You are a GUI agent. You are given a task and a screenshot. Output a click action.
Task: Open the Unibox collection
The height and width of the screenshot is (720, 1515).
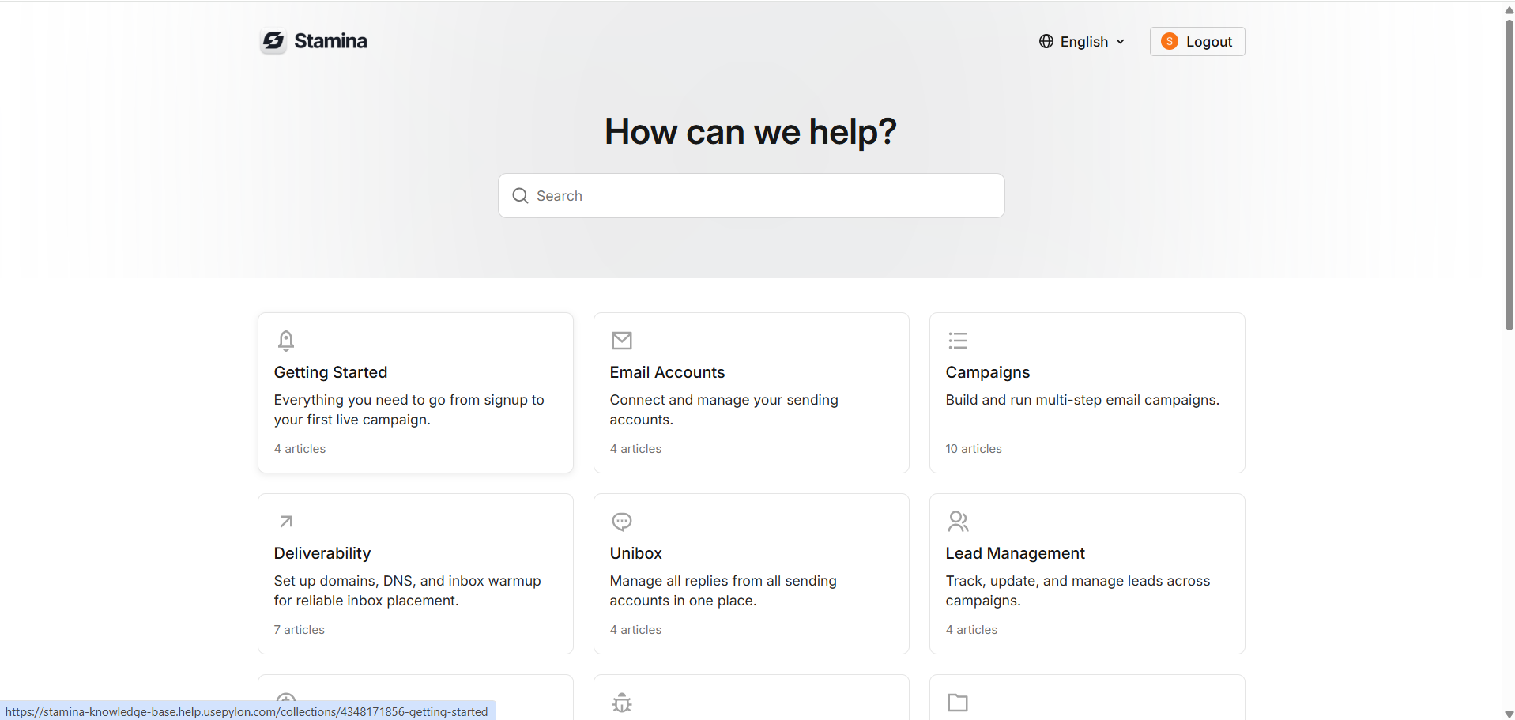(752, 574)
